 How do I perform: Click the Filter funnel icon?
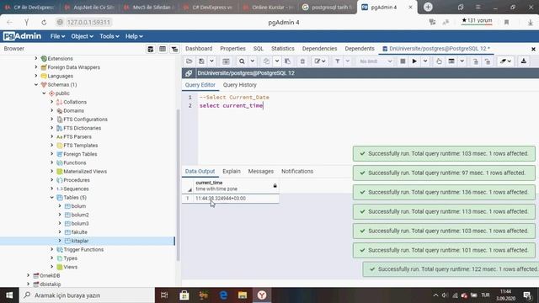click(338, 61)
